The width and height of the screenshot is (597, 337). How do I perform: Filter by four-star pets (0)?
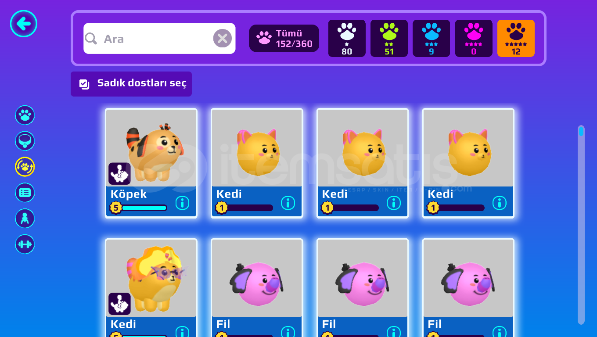click(x=474, y=39)
